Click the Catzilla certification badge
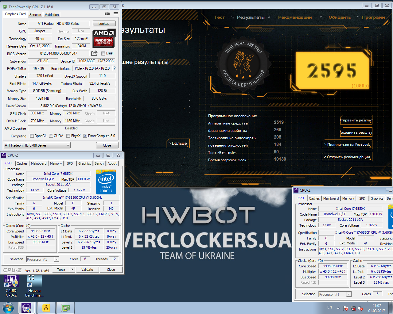This screenshot has width=393, height=314. pos(243,65)
